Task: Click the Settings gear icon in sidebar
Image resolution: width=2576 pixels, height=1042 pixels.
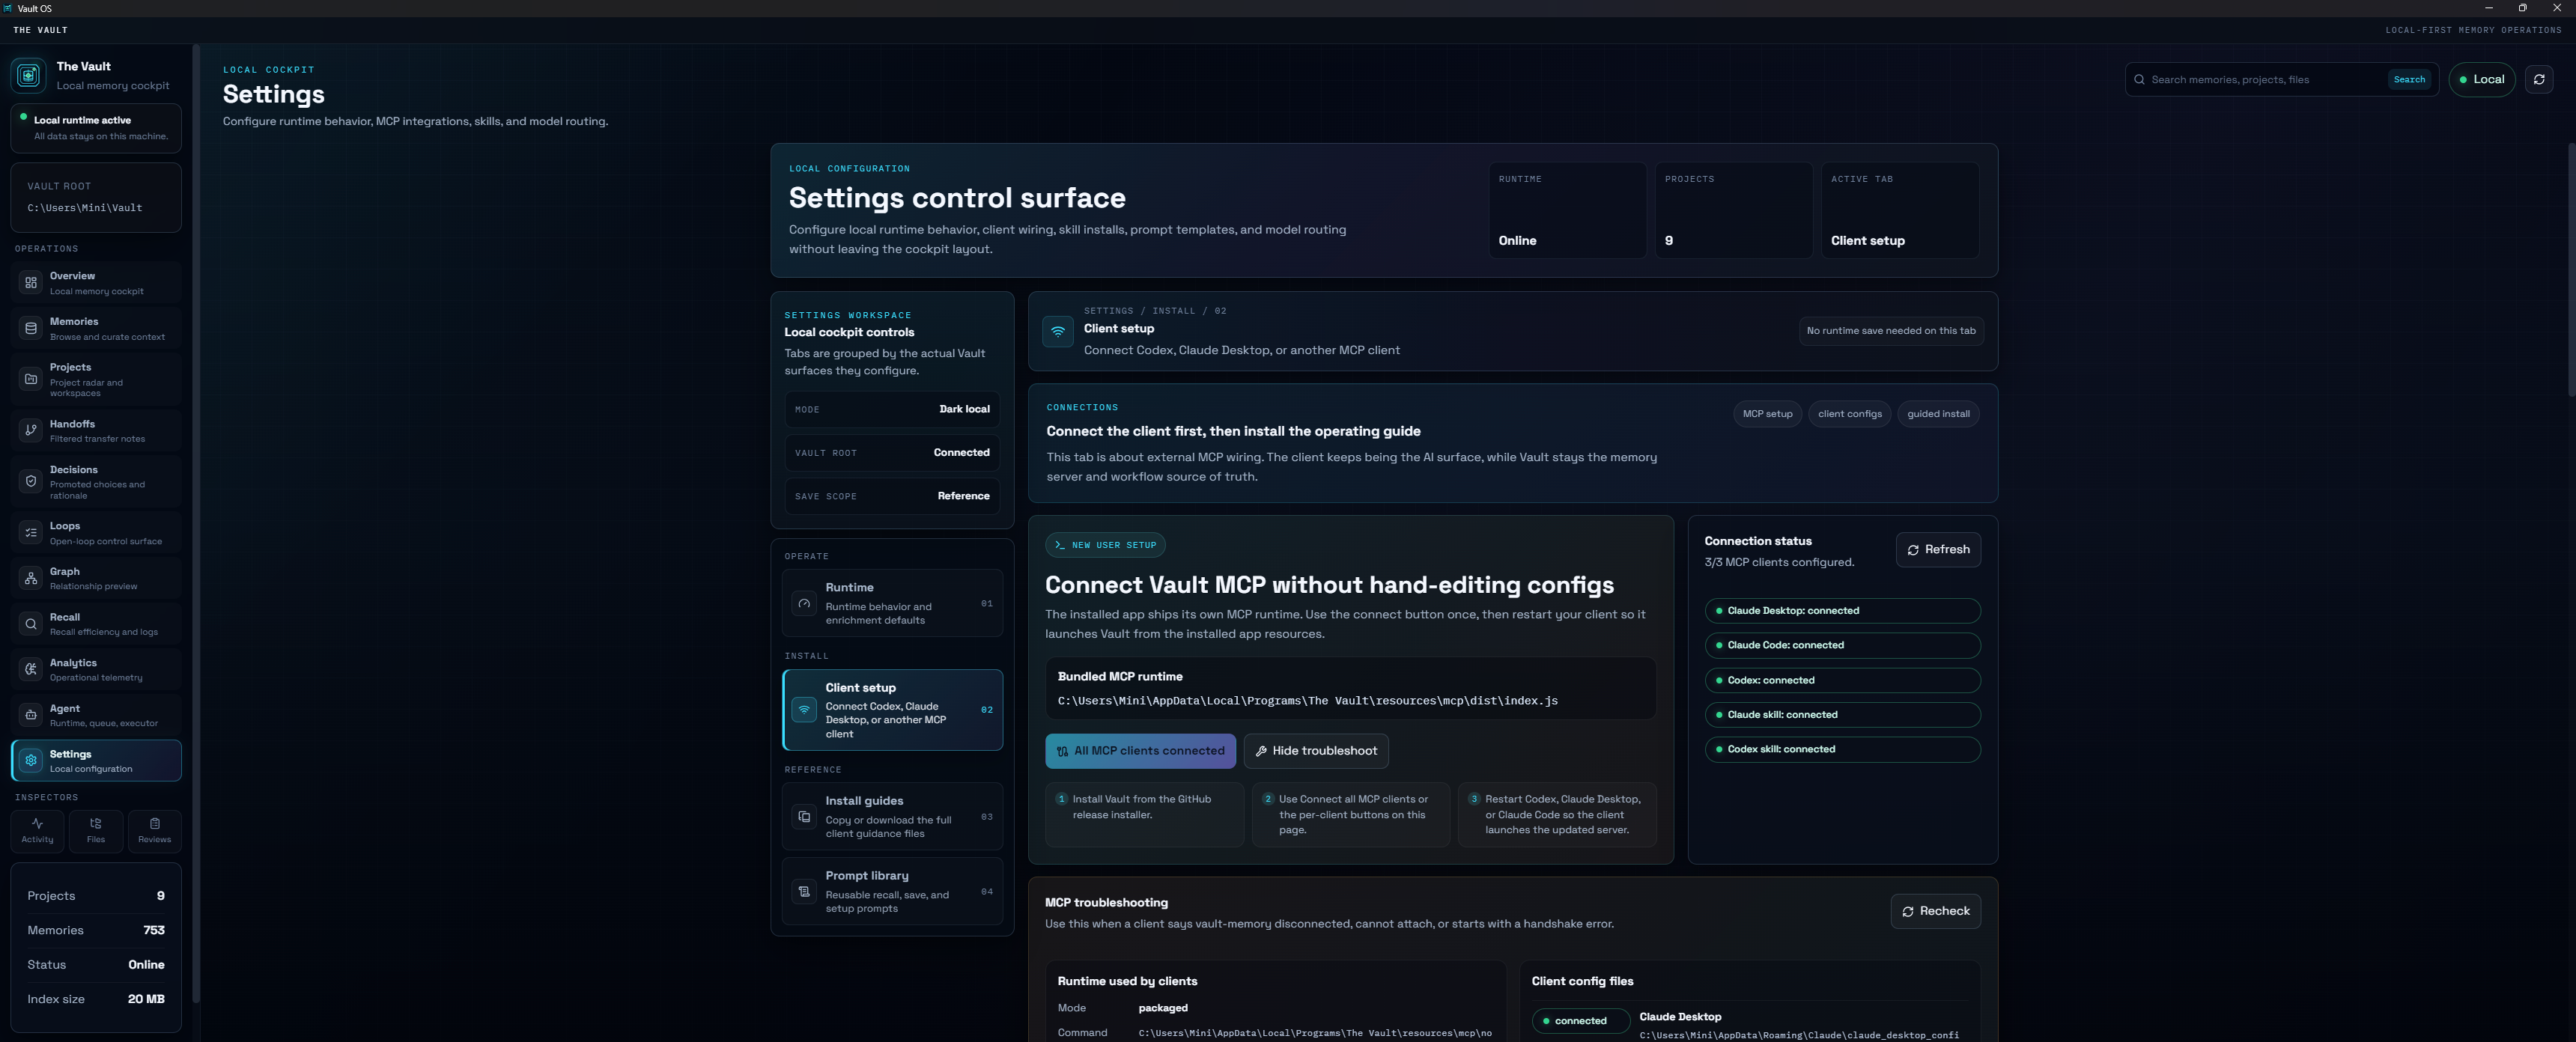Action: click(x=31, y=760)
